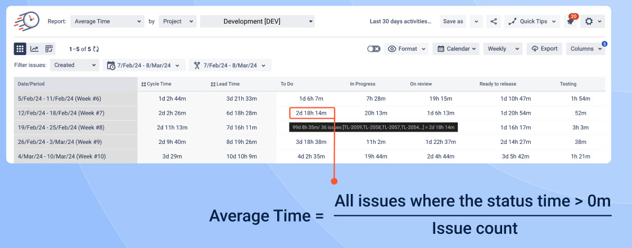This screenshot has width=632, height=248.
Task: Click On review cell 1d 22h 37m
Action: point(441,142)
